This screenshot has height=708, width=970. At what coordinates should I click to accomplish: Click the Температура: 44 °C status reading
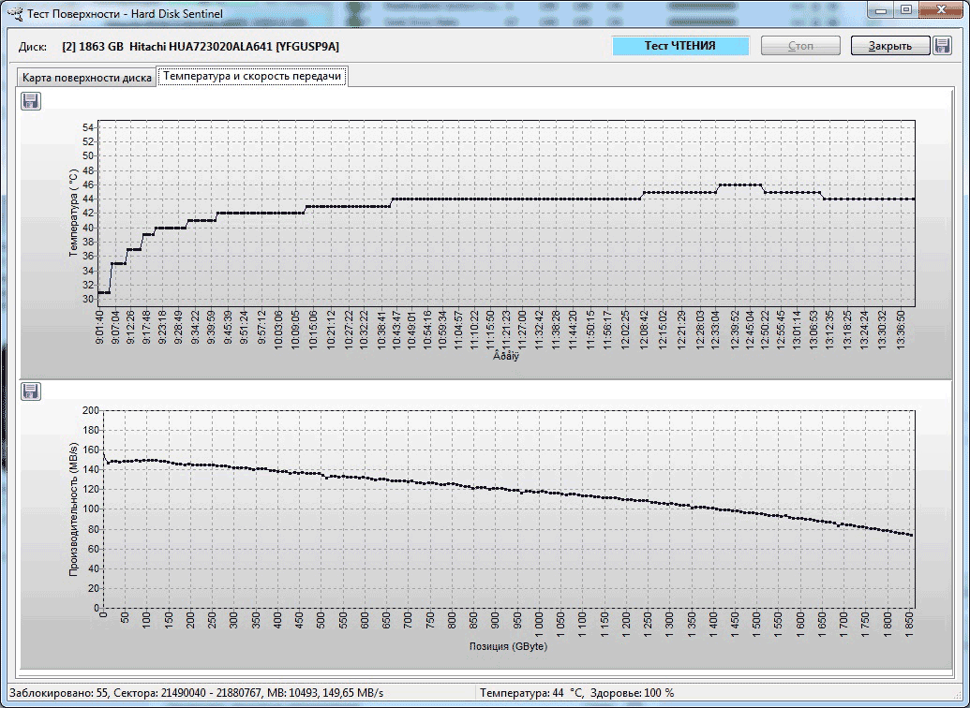(x=530, y=693)
